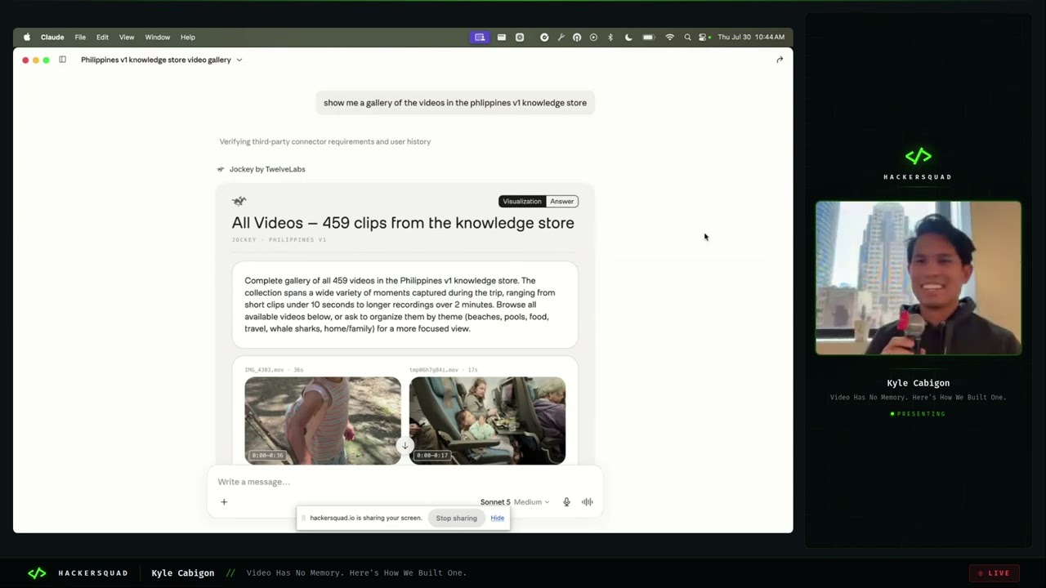Click the "Verifying third-party connector requirements" status text
The height and width of the screenshot is (588, 1046).
click(325, 141)
